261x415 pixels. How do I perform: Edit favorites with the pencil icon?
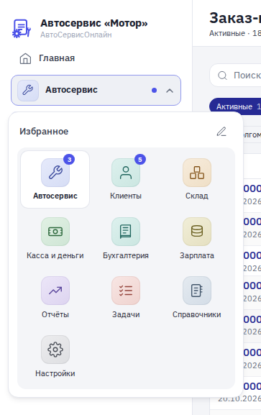(x=221, y=132)
